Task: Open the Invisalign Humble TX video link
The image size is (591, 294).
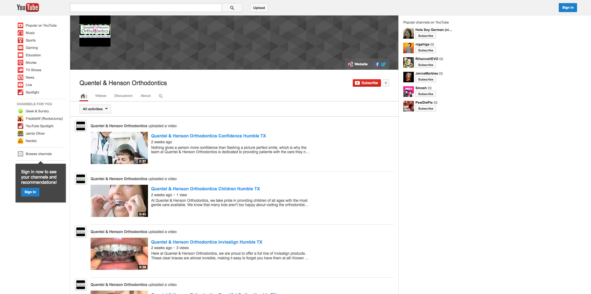Action: pyautogui.click(x=207, y=242)
